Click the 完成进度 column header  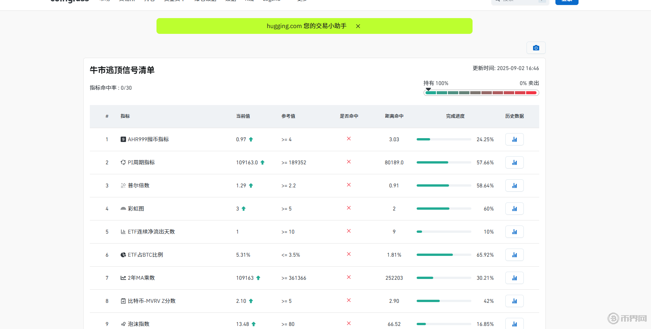(455, 116)
